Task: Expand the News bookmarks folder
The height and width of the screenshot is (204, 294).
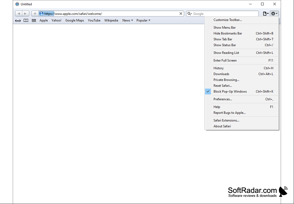Action: point(128,20)
